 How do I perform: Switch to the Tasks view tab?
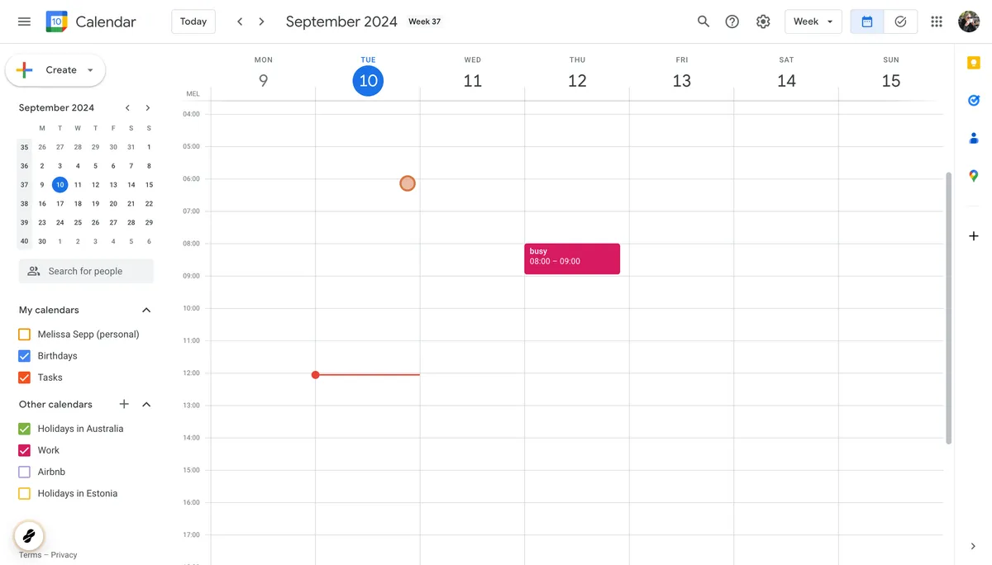[900, 21]
